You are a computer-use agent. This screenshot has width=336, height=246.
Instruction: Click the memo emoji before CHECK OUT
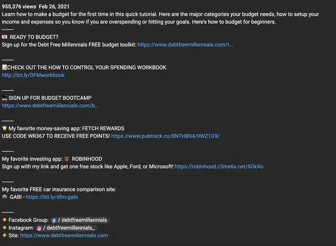point(5,68)
